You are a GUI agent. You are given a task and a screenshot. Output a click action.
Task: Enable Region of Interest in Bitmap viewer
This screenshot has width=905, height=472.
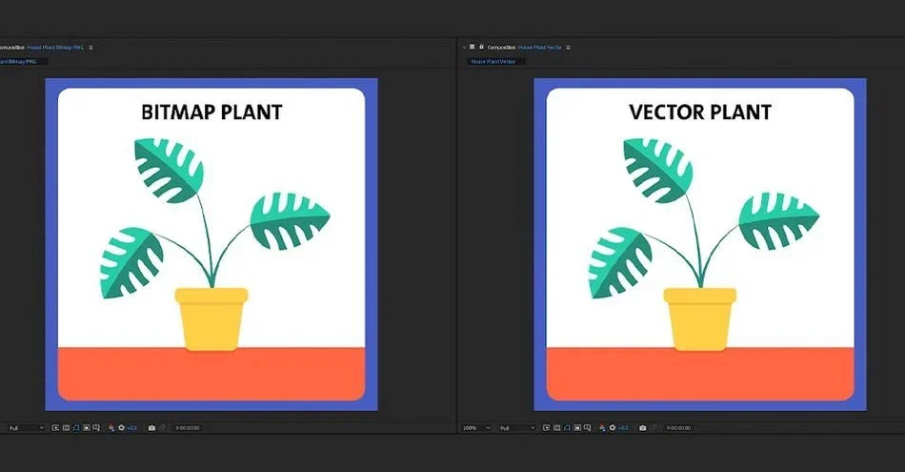tap(87, 428)
